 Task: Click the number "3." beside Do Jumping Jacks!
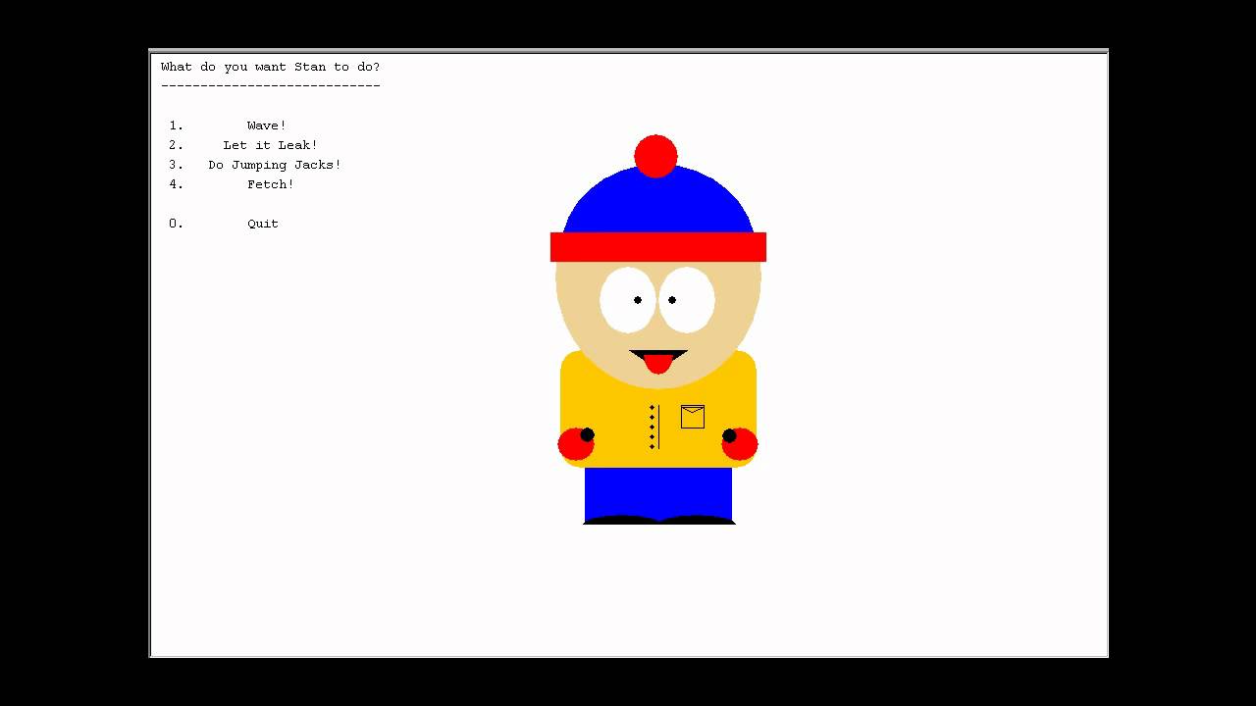click(x=177, y=165)
